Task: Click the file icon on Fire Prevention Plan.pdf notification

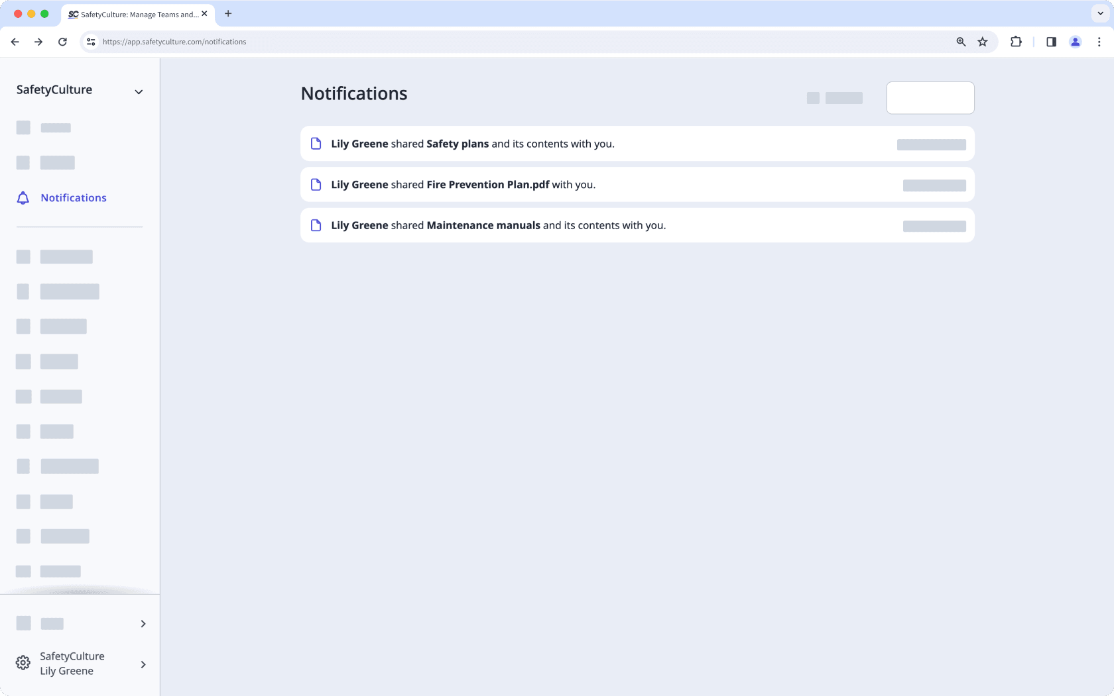Action: click(316, 184)
